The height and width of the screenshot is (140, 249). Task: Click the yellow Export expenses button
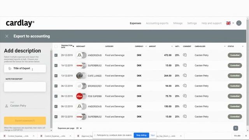25,121
